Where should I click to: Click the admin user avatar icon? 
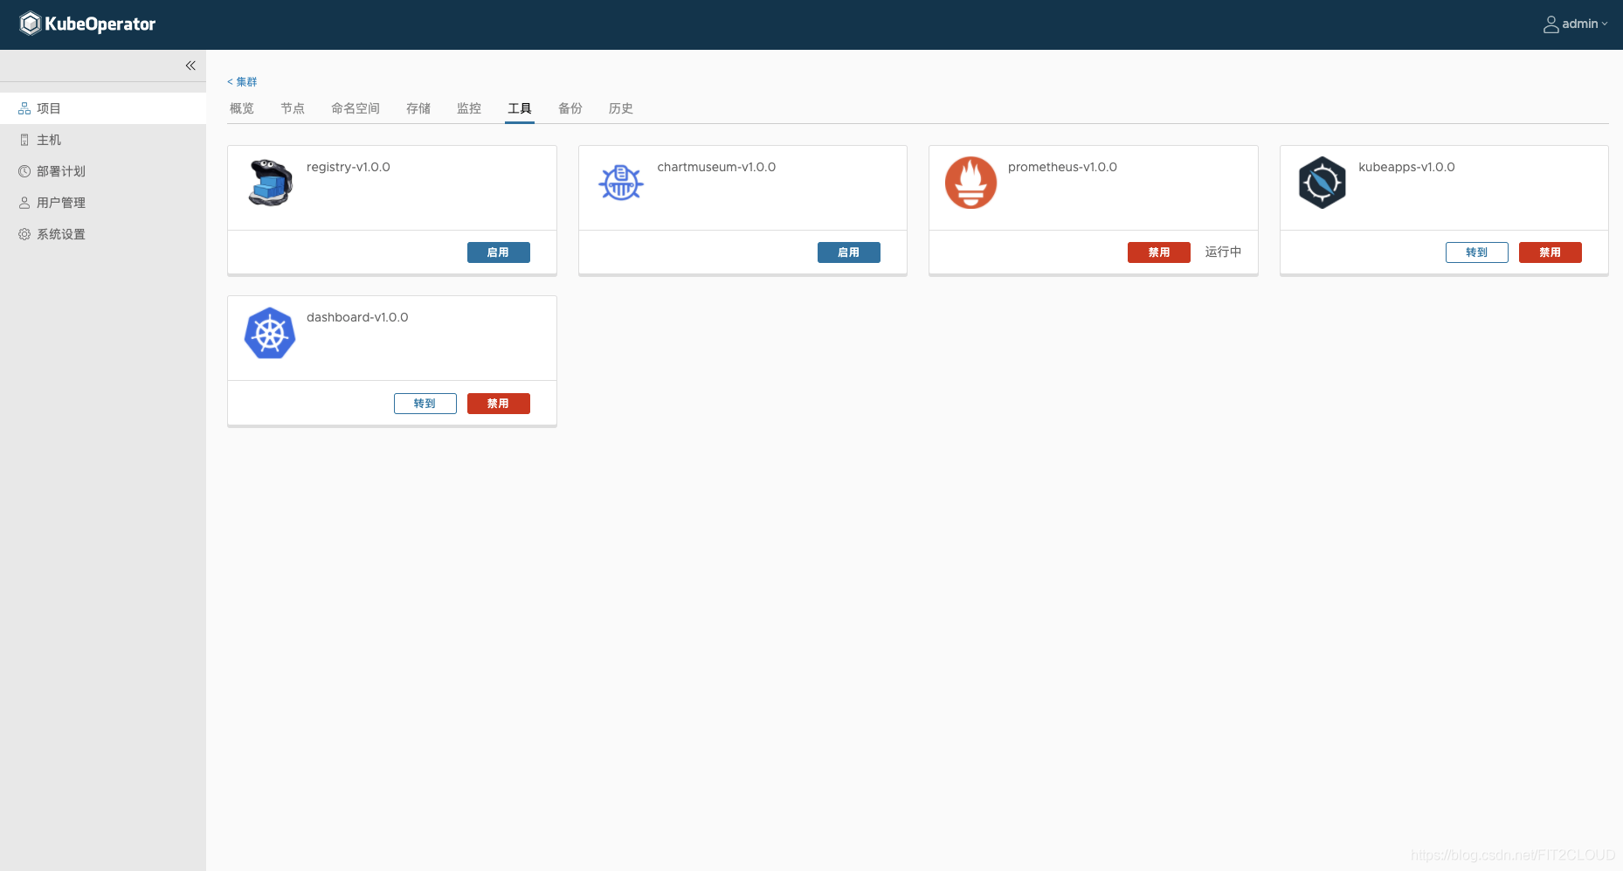coord(1550,24)
